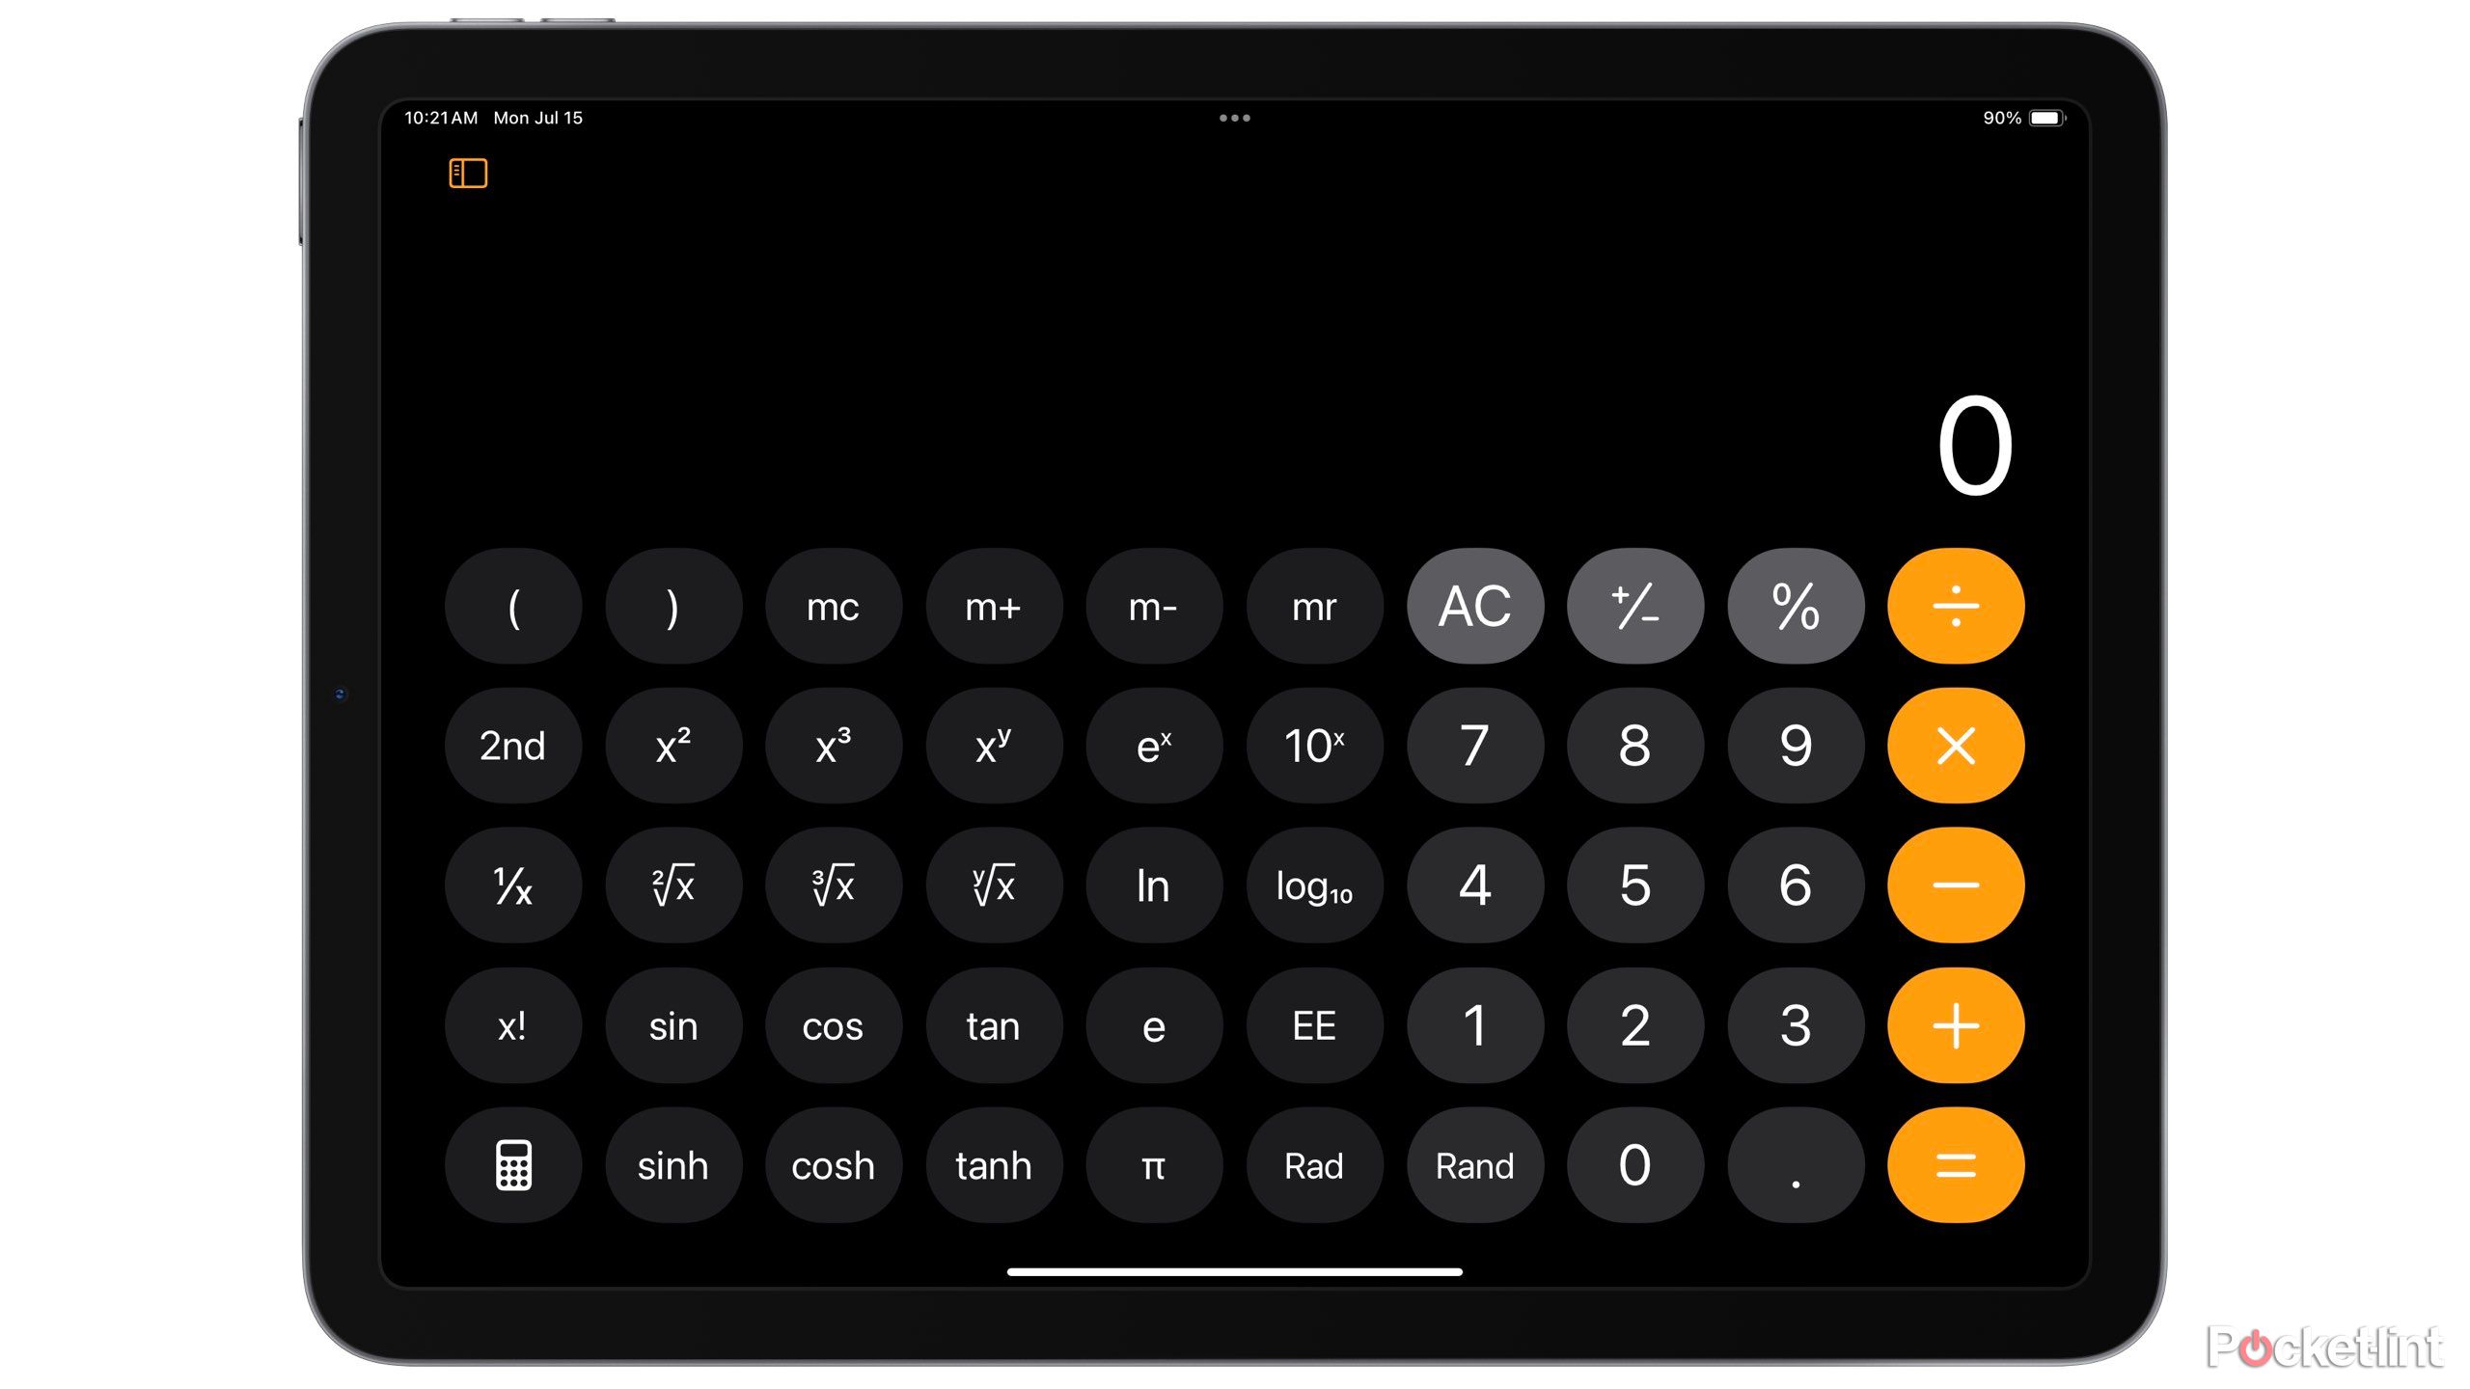Select the factorial (x!) function
Screen dimensions: 2470x1389
point(510,1026)
